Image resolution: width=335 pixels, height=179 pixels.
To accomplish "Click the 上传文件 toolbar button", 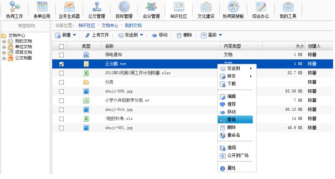I will pos(97,35).
